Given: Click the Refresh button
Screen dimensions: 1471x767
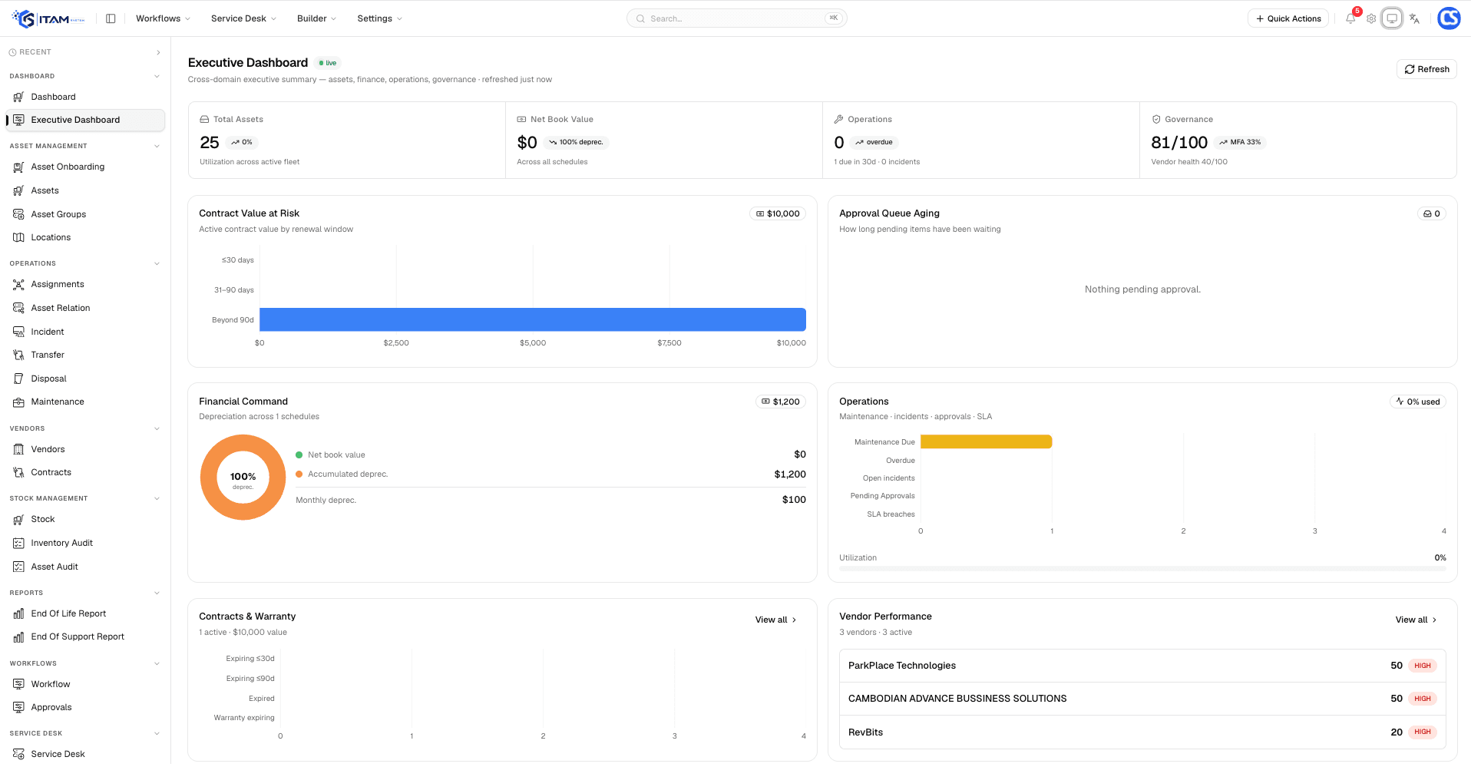Looking at the screenshot, I should [x=1426, y=69].
